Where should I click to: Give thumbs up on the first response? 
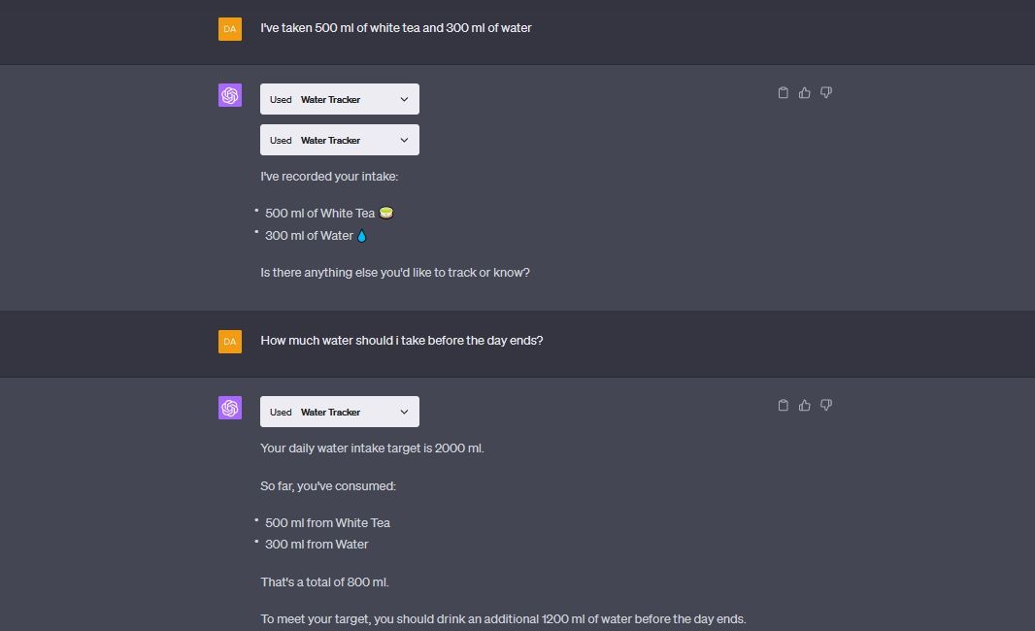[x=805, y=92]
